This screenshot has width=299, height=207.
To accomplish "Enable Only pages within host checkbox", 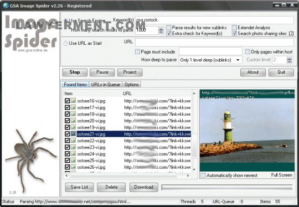I will click(248, 51).
